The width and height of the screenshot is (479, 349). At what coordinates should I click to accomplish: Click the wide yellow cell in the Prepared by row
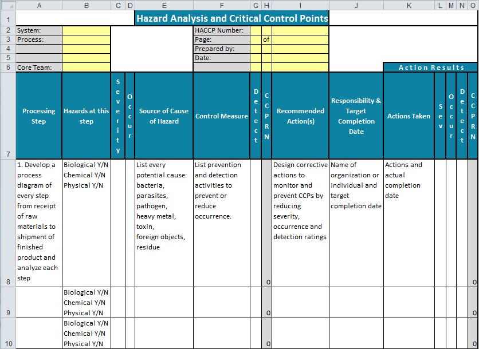coord(300,49)
